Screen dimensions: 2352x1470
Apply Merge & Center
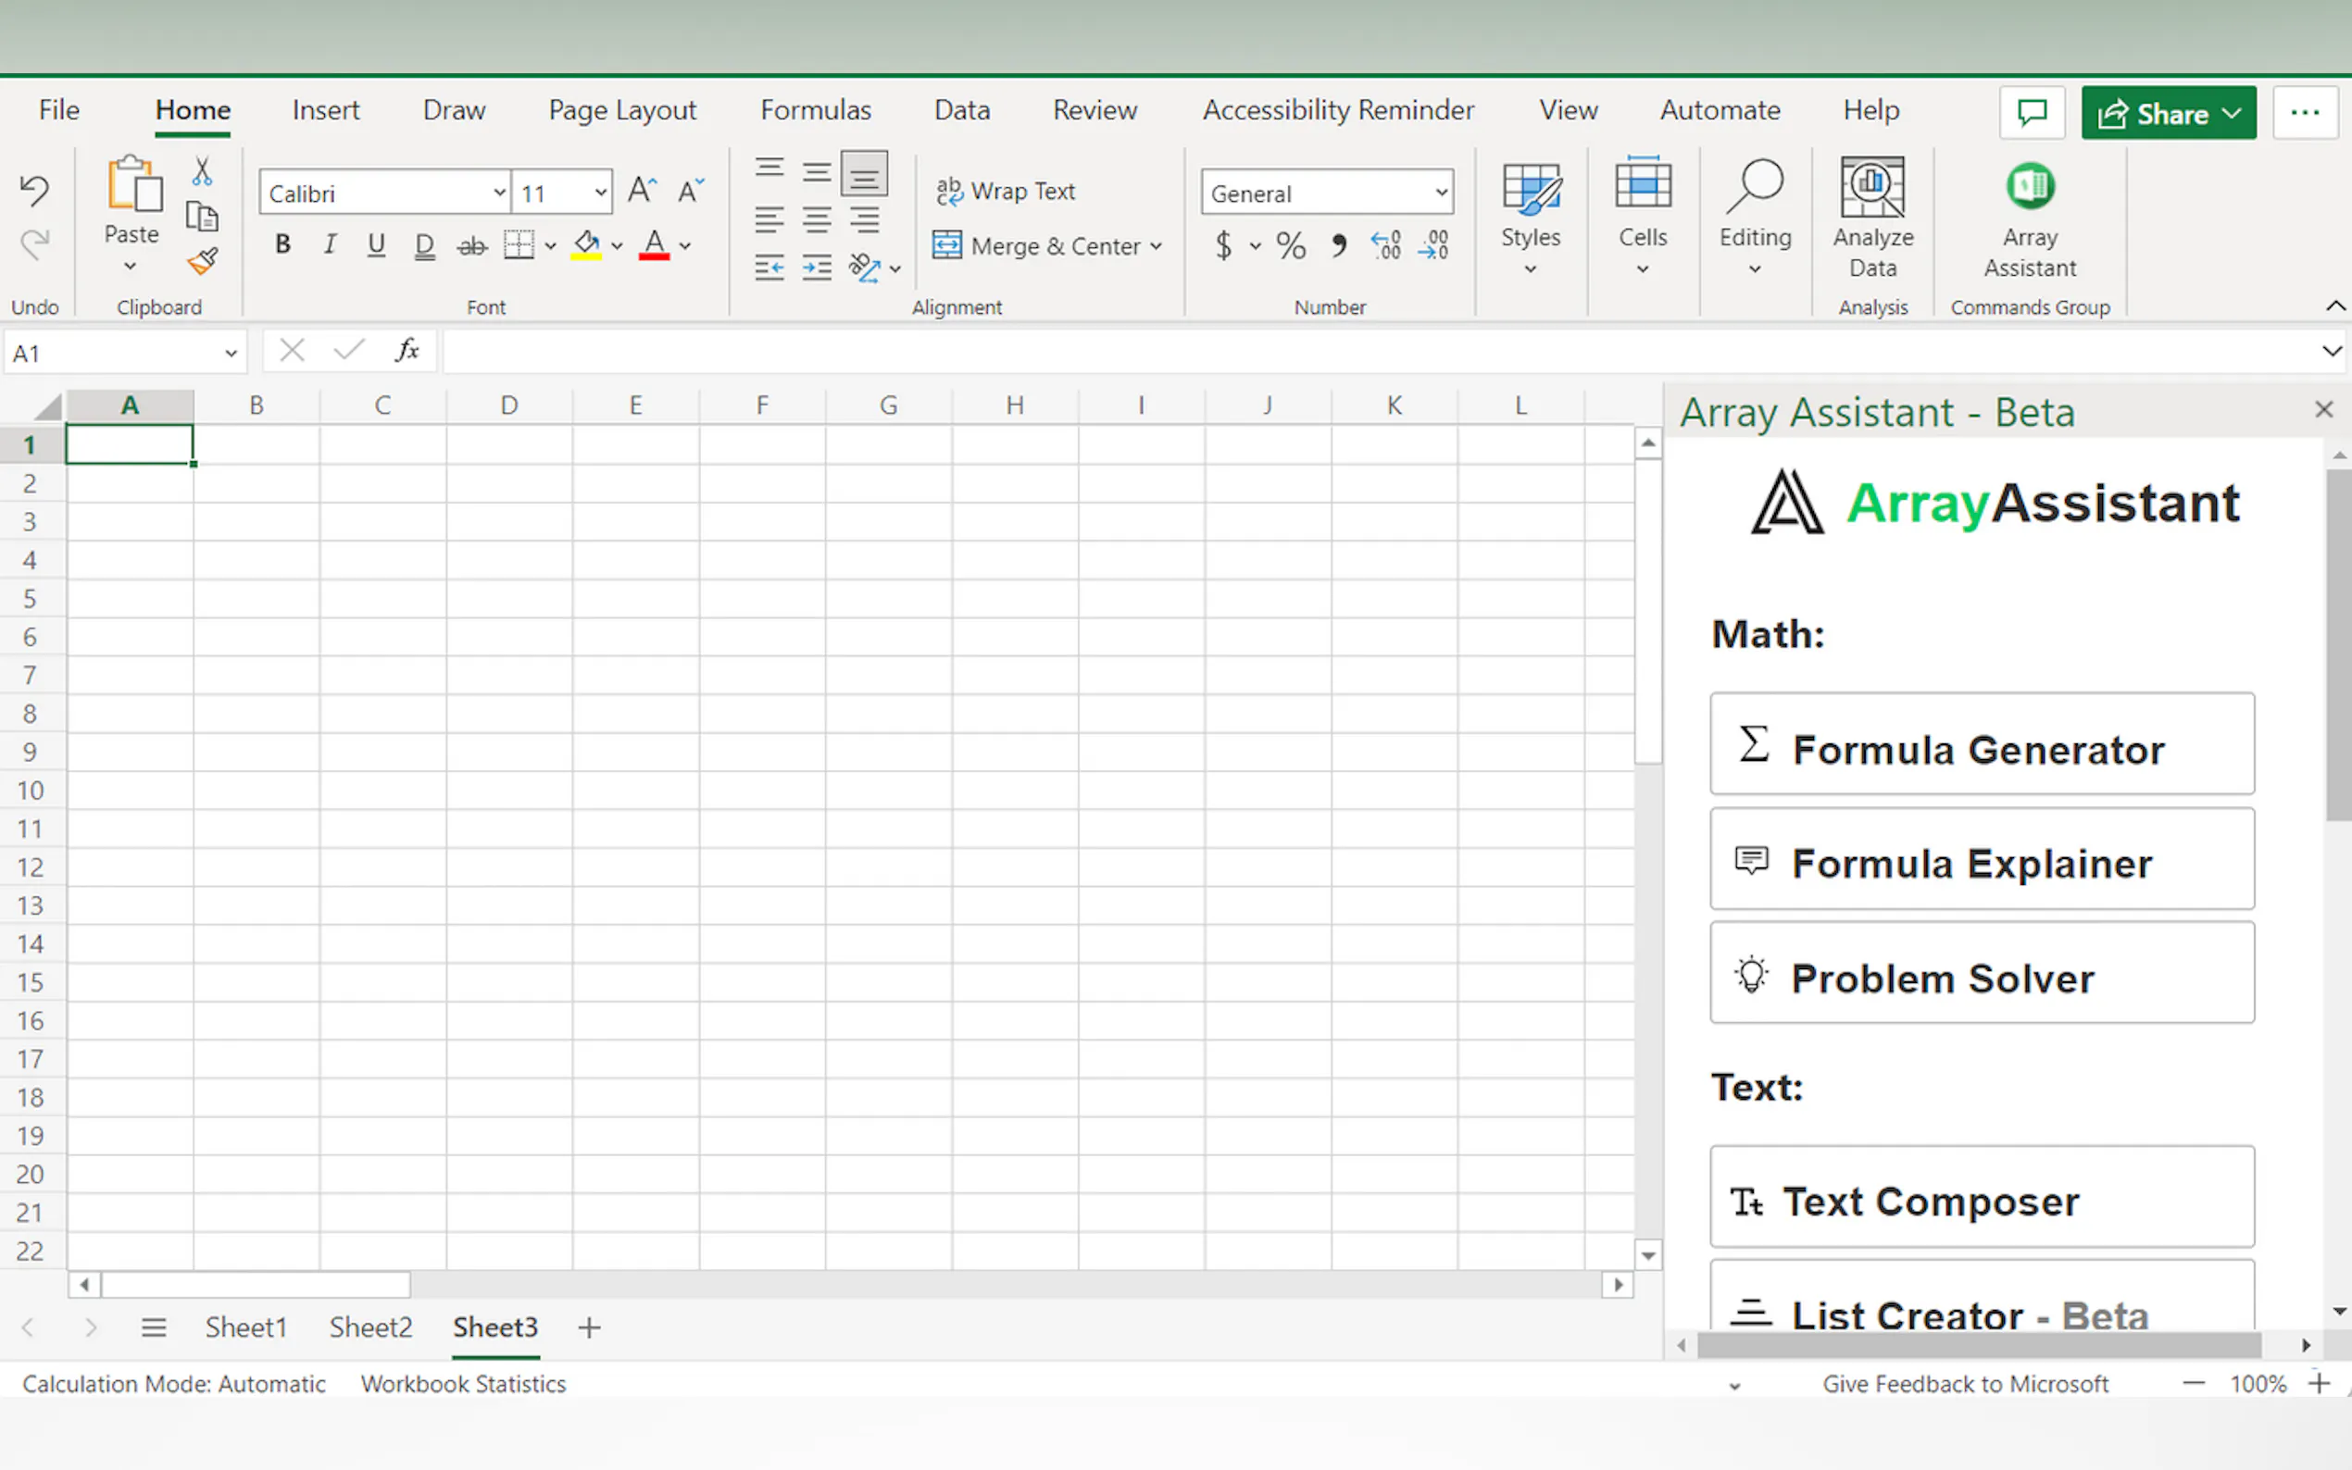1047,246
